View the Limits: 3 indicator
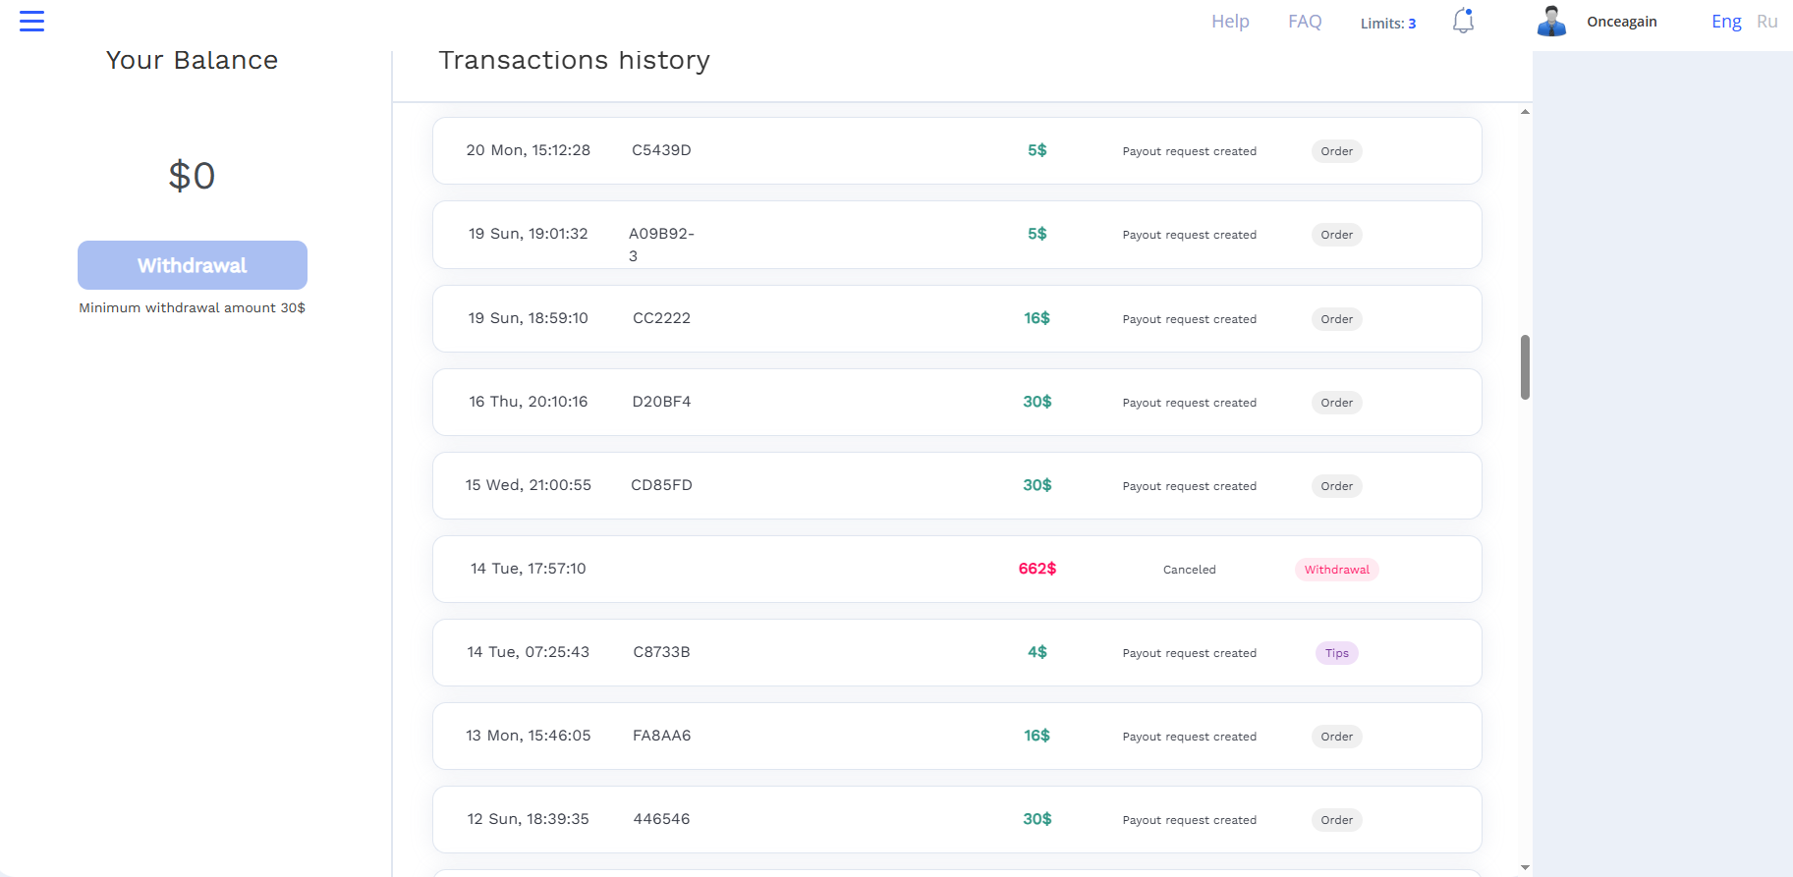The width and height of the screenshot is (1793, 877). click(1387, 23)
